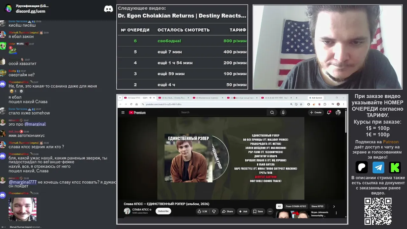Click the laughing emoji reaction with count 3
Viewport: 407px width, 229px height.
pos(13,91)
